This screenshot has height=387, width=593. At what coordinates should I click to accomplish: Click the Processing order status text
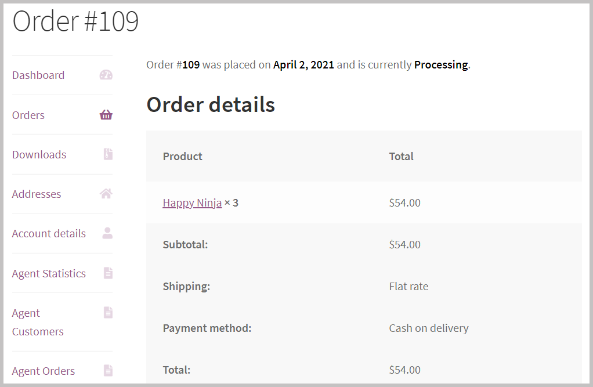tap(441, 65)
